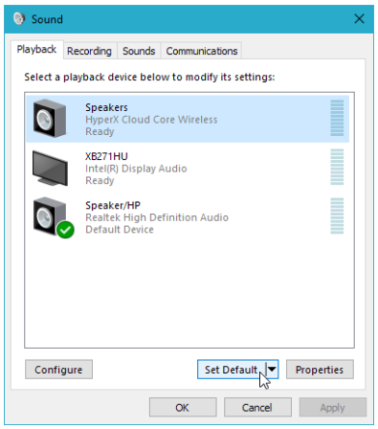Click the Sound title bar speaker icon
This screenshot has height=429, width=378.
[19, 18]
